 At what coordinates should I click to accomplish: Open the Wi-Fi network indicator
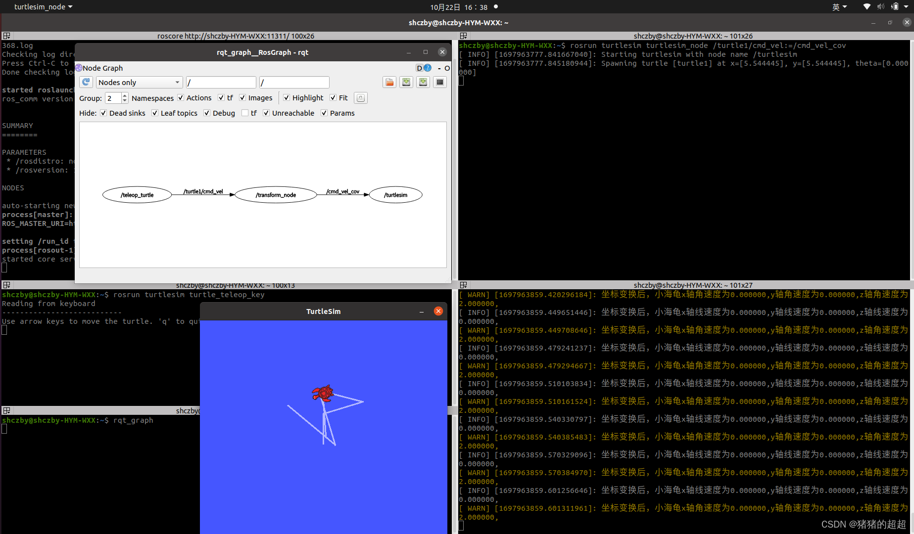[866, 7]
